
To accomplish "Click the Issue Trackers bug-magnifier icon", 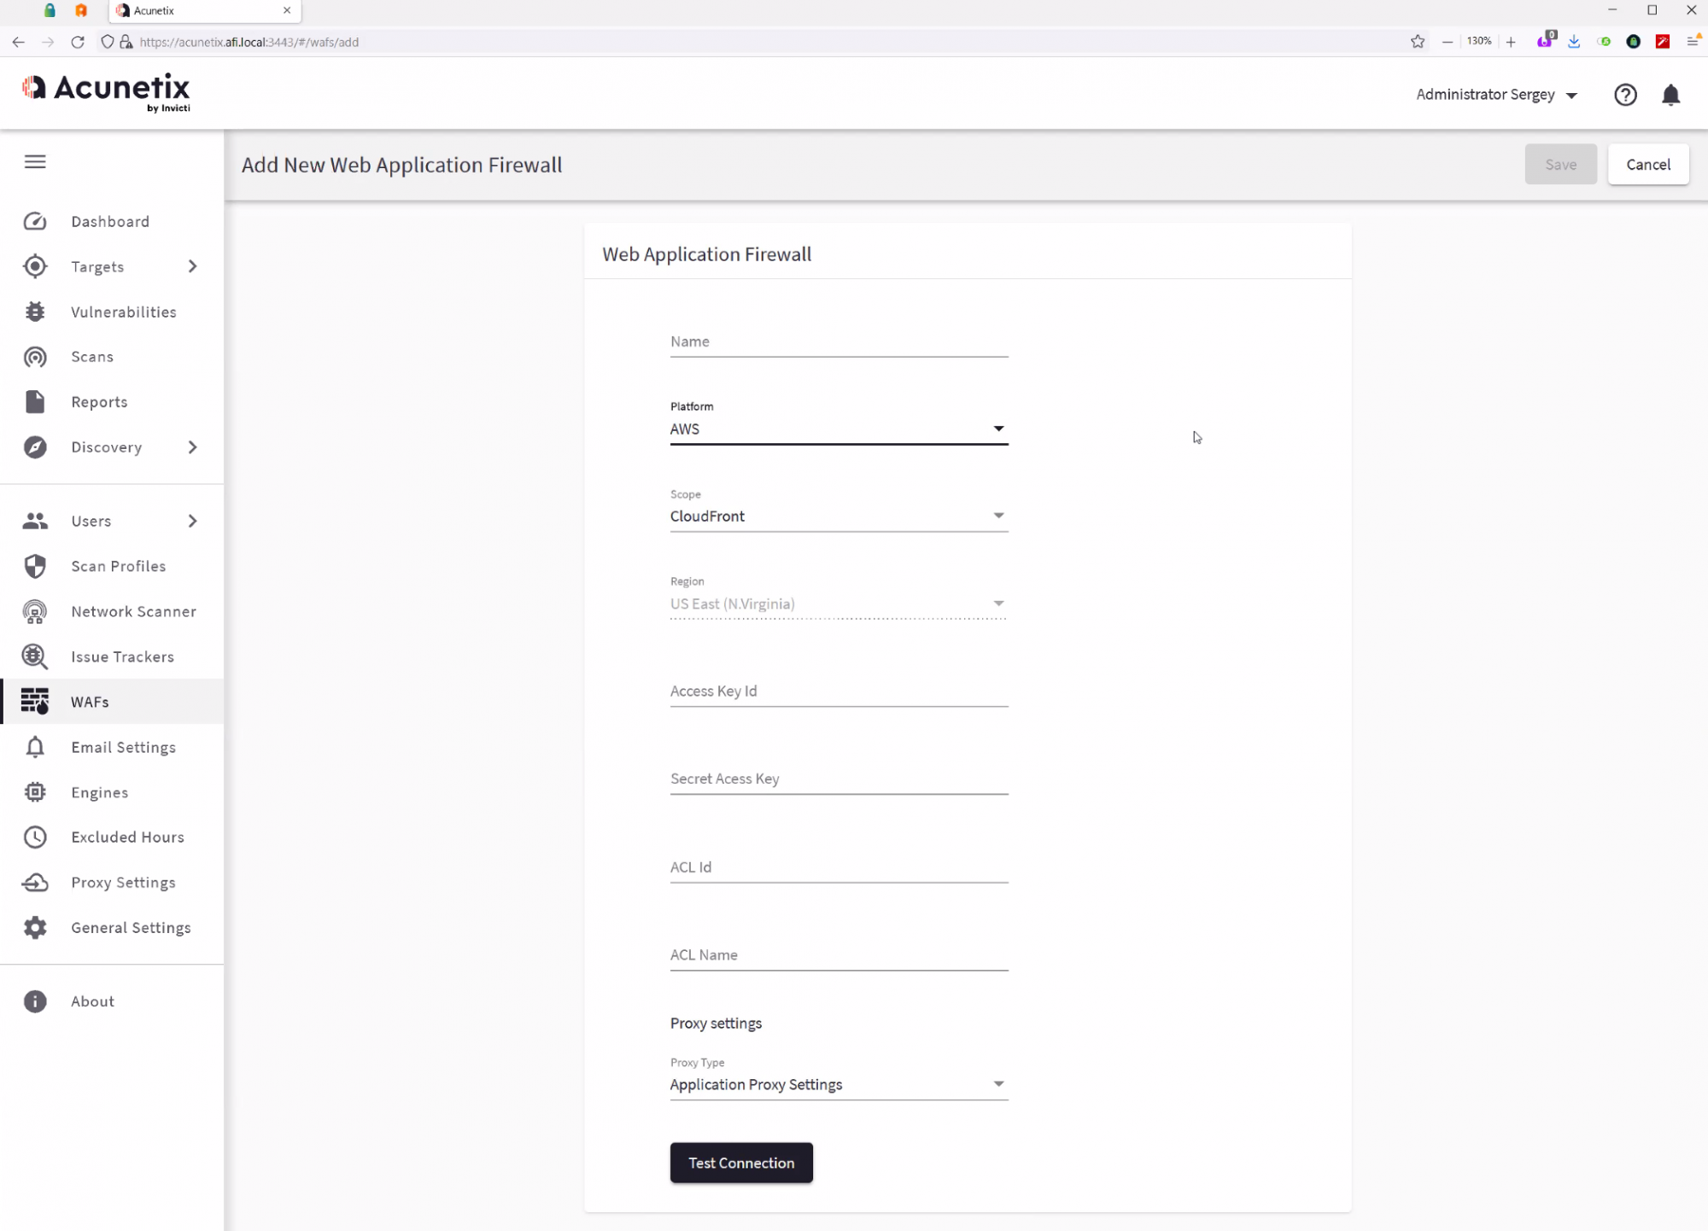I will 35,656.
